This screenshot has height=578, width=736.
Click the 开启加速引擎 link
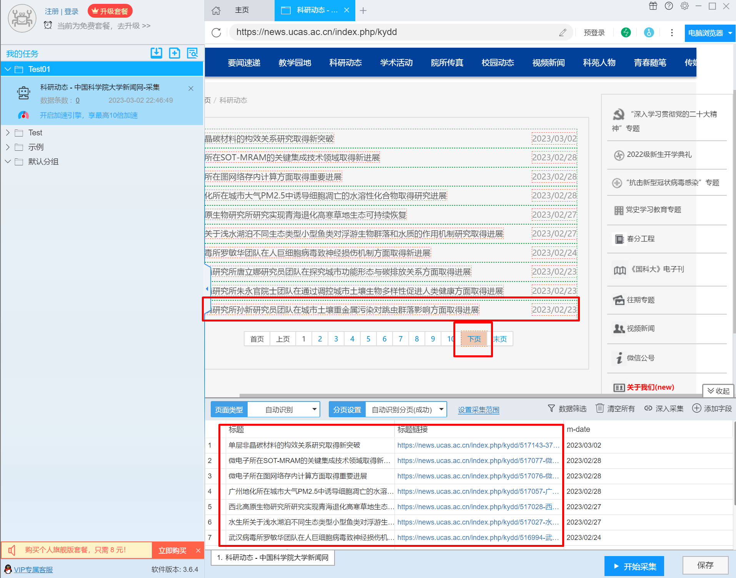(89, 115)
